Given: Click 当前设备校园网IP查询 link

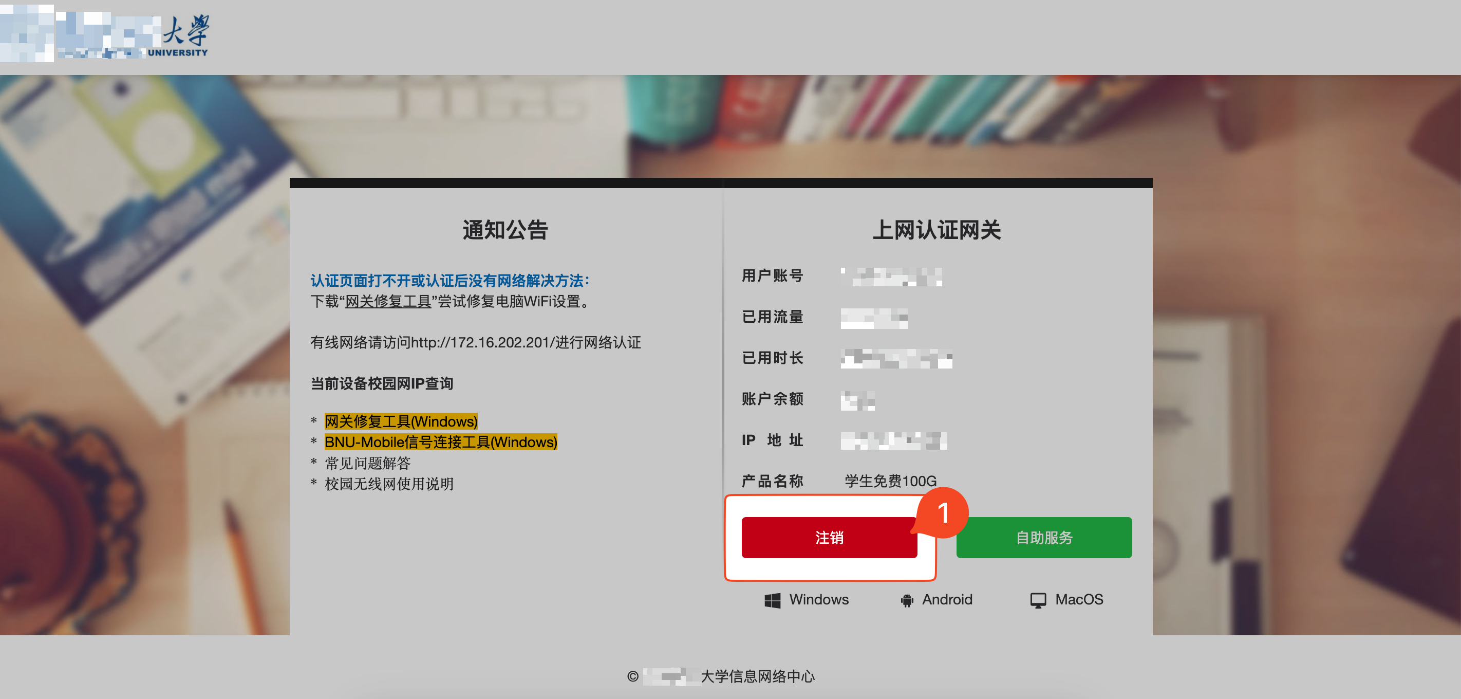Looking at the screenshot, I should coord(381,383).
